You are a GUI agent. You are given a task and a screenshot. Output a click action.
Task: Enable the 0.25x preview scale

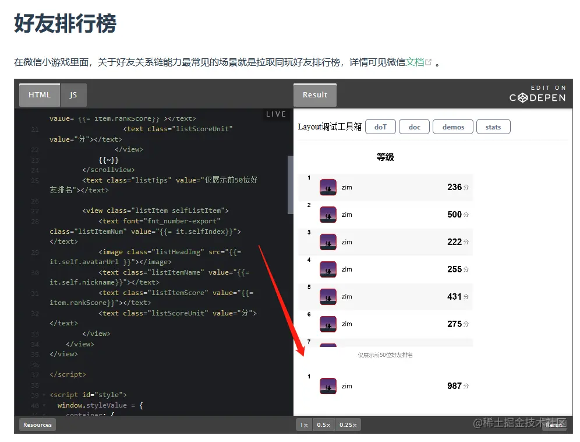coord(348,425)
